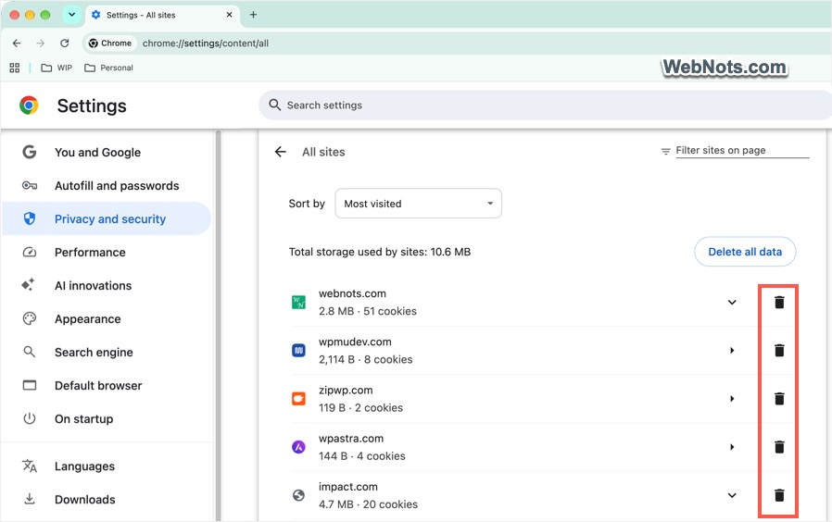Open the WIP bookmarks folder
The height and width of the screenshot is (522, 832).
(x=57, y=68)
